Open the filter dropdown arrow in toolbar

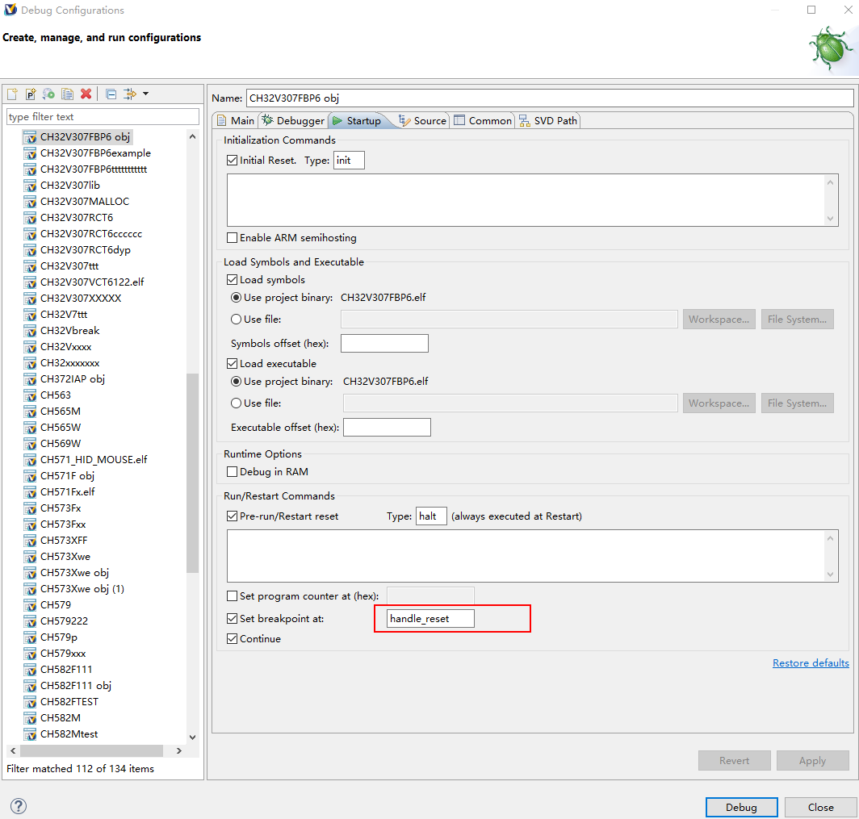tap(146, 94)
